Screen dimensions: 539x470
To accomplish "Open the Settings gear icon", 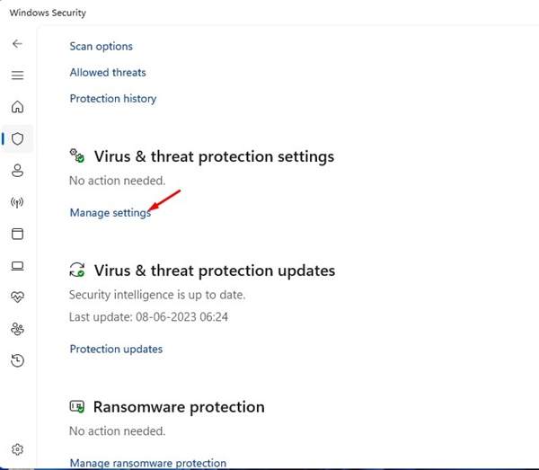I will pyautogui.click(x=17, y=449).
